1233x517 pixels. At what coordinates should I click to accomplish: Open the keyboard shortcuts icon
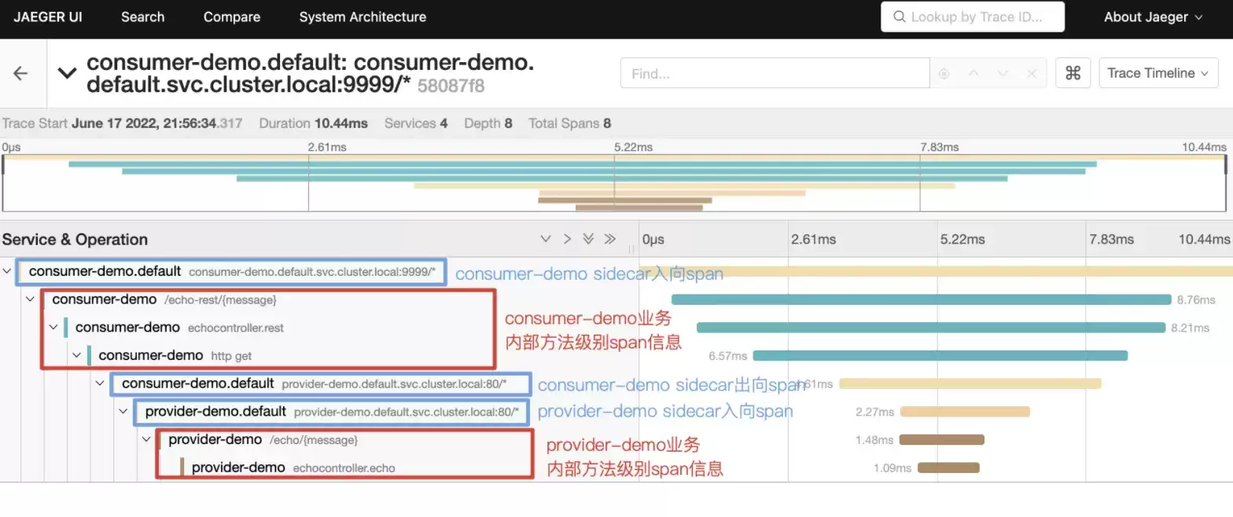click(1073, 73)
